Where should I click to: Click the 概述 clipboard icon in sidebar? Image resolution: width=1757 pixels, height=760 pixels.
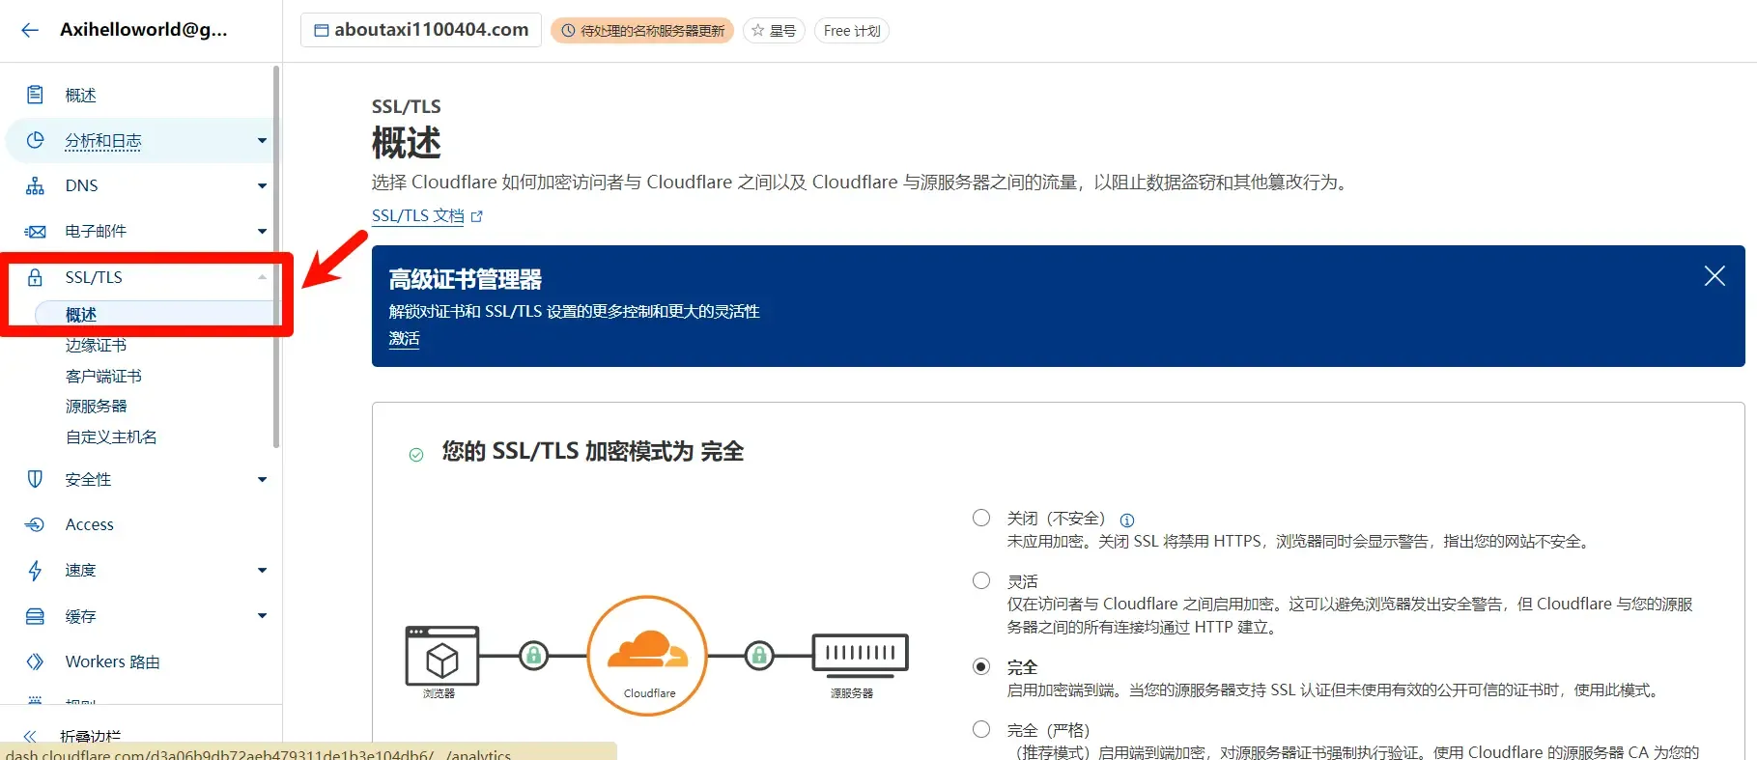[35, 95]
